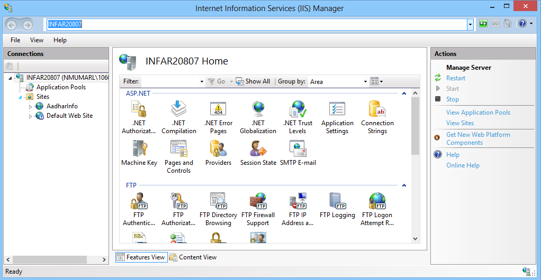Click the forward navigation arrow
Image resolution: width=541 pixels, height=280 pixels.
(x=28, y=25)
